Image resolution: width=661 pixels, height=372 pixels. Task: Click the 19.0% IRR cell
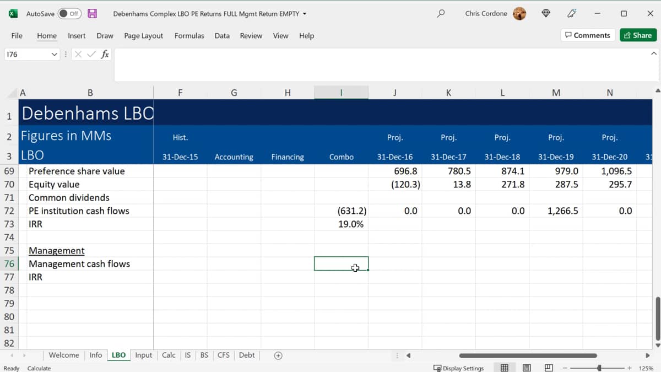click(x=341, y=224)
